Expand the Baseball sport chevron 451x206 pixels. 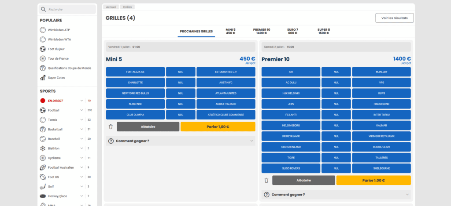click(81, 139)
